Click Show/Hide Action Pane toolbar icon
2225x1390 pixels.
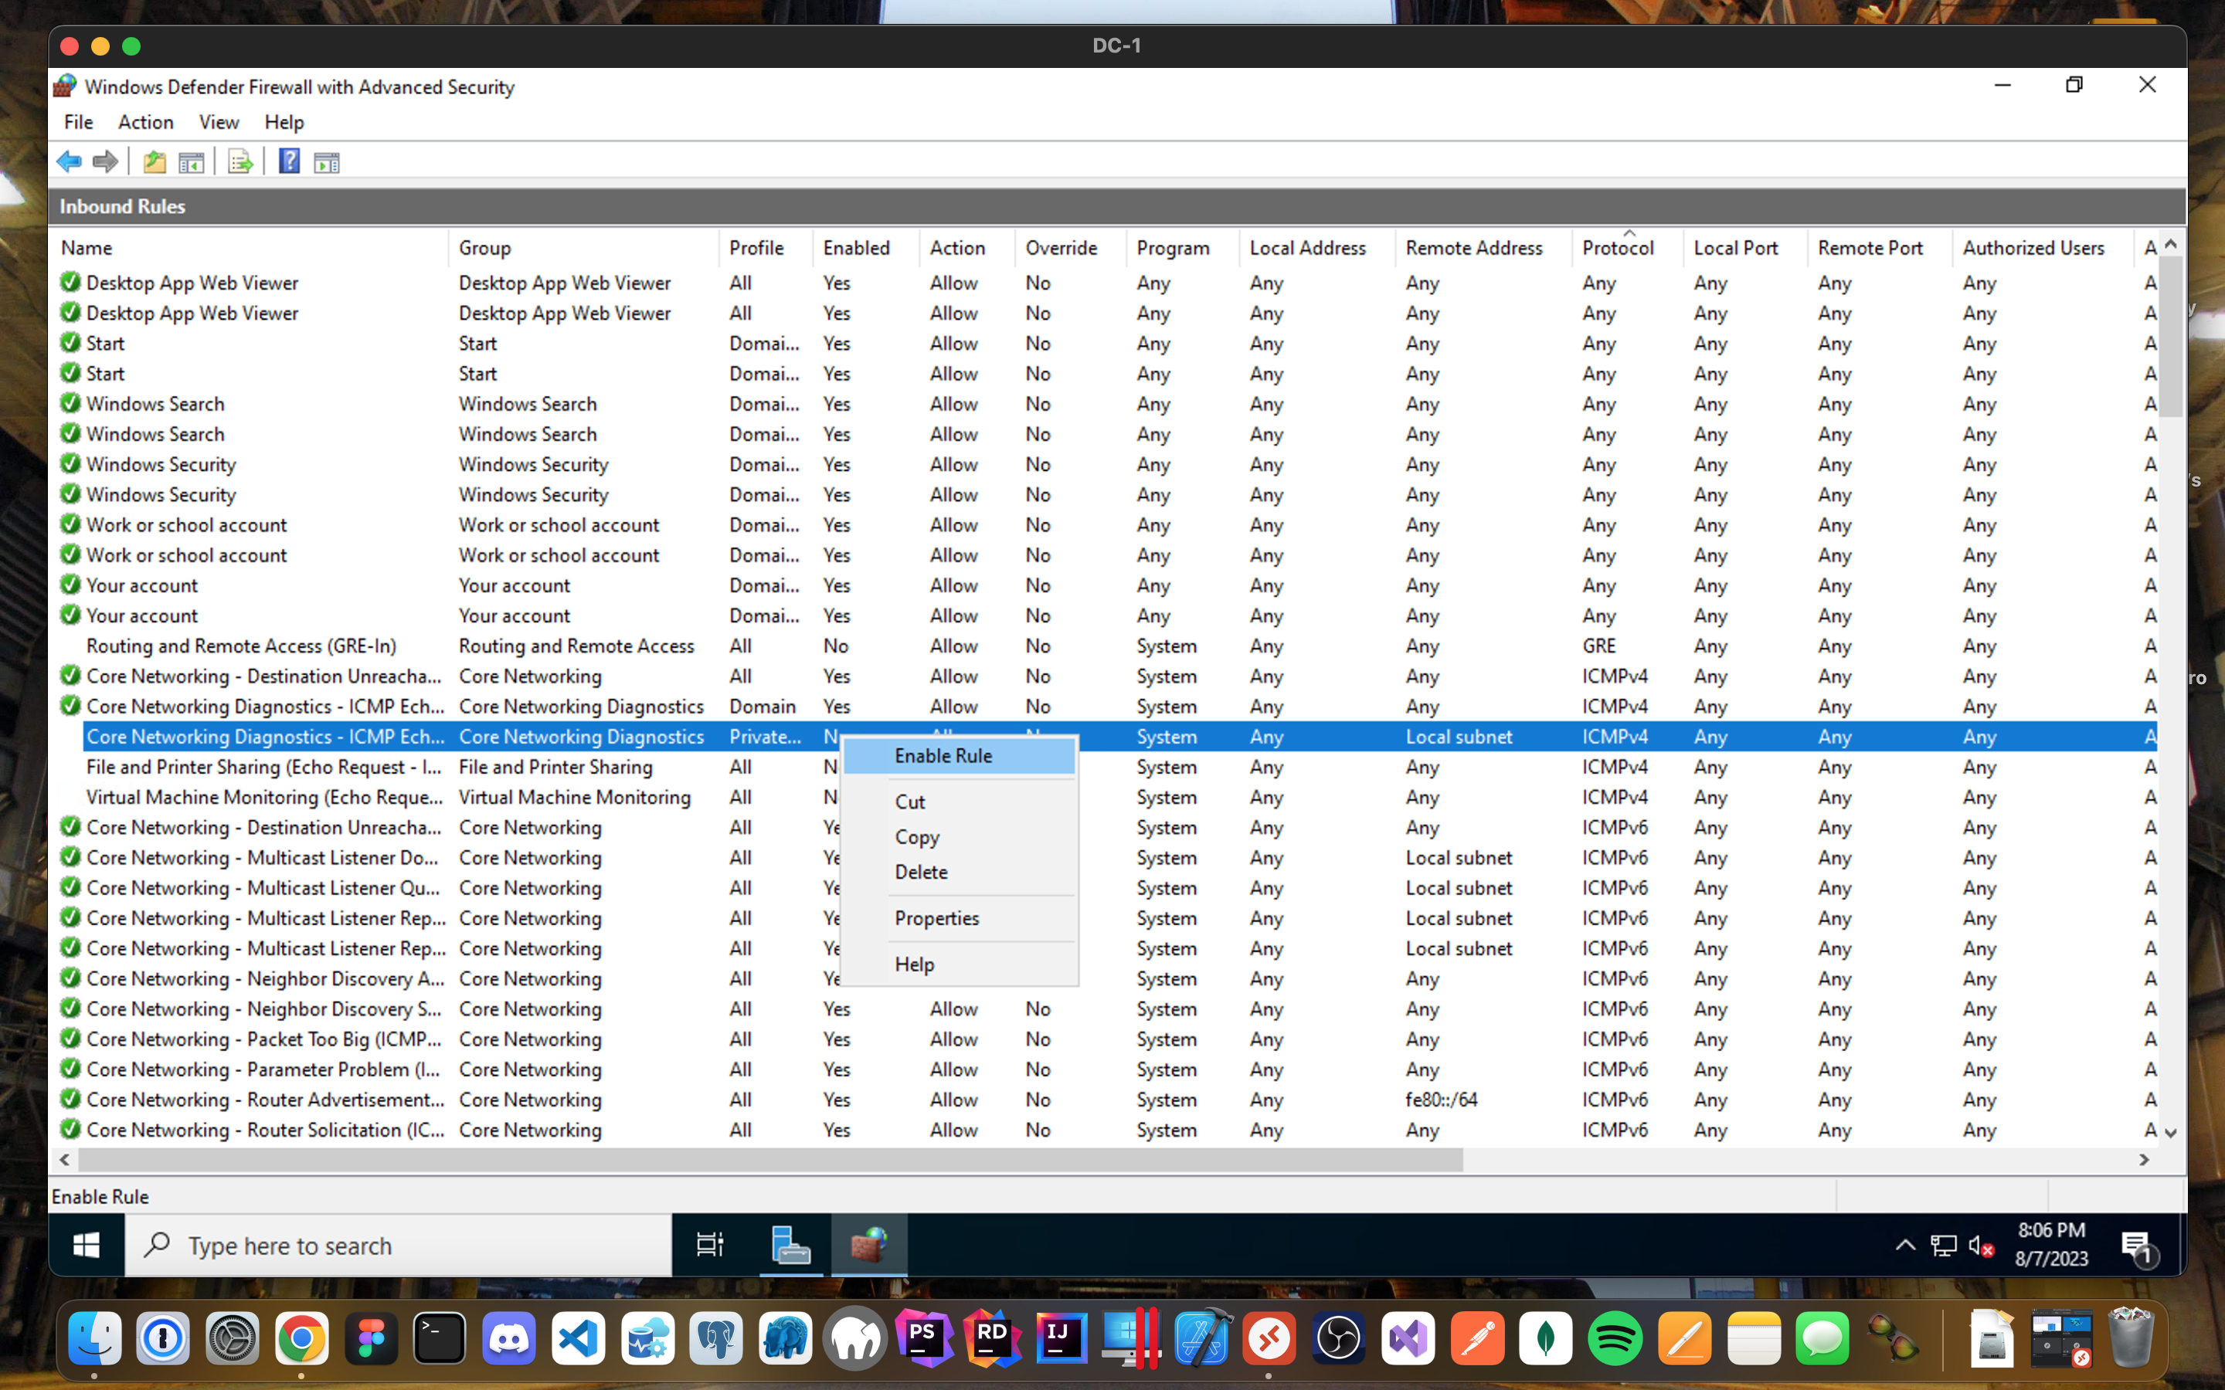coord(326,162)
